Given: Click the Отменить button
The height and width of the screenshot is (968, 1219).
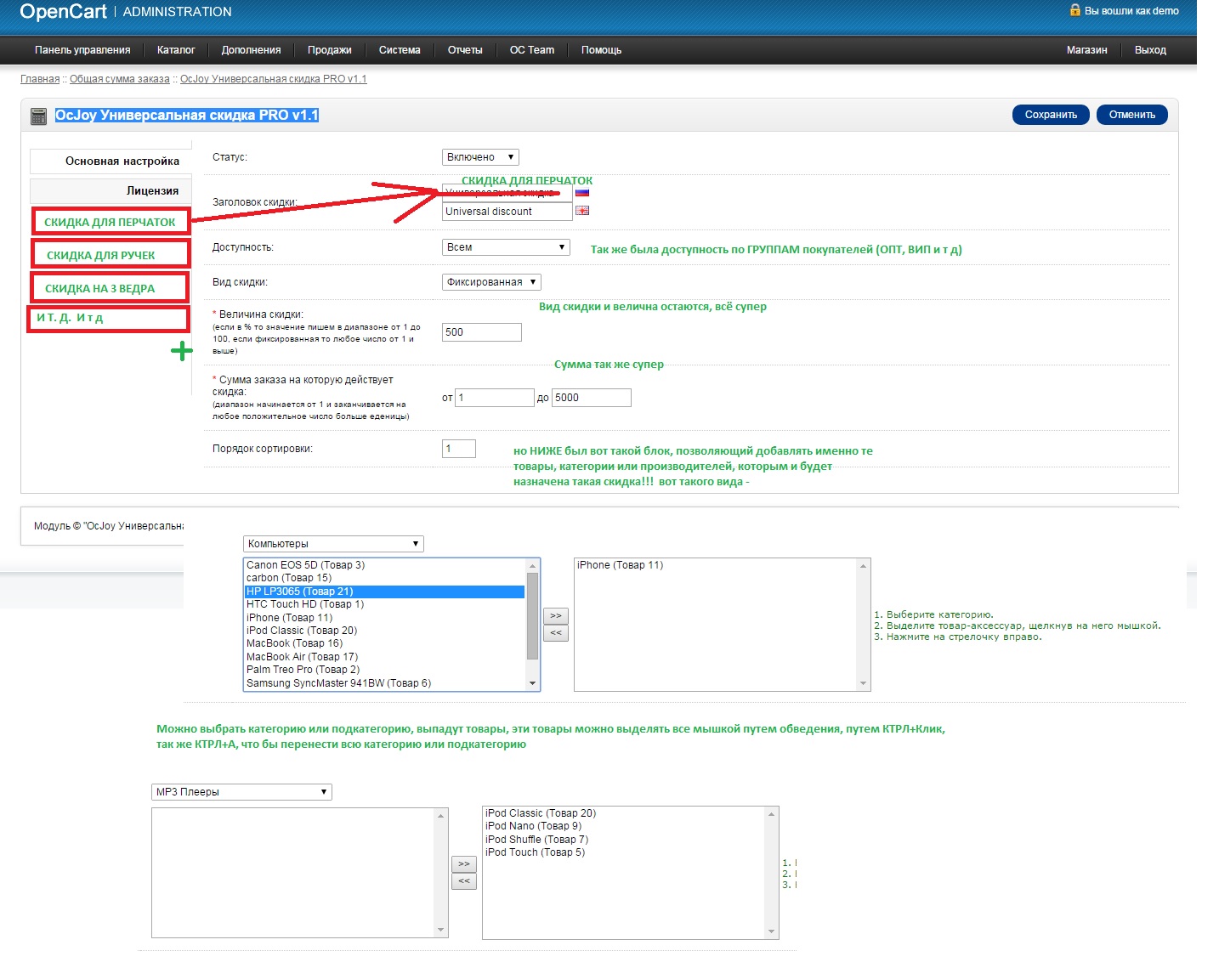Looking at the screenshot, I should (1132, 115).
